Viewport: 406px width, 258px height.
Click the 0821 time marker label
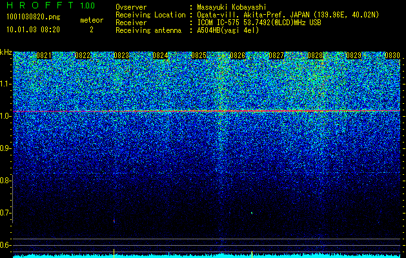click(44, 55)
